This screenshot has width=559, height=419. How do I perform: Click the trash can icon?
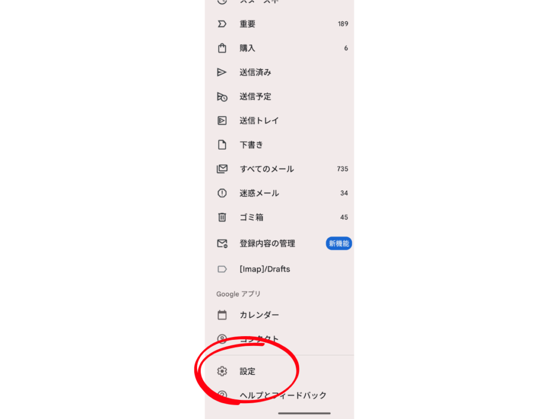pos(222,217)
